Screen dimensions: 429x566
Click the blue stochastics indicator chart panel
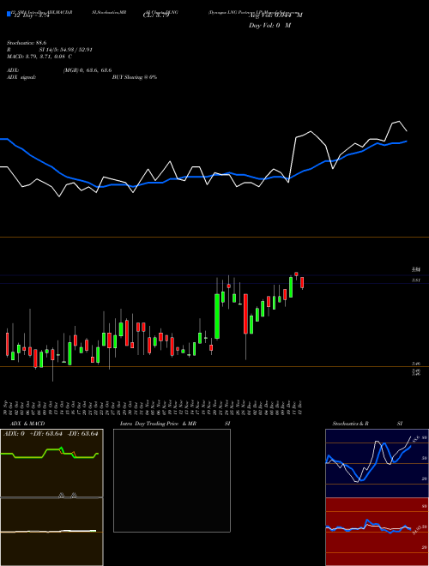[377, 463]
